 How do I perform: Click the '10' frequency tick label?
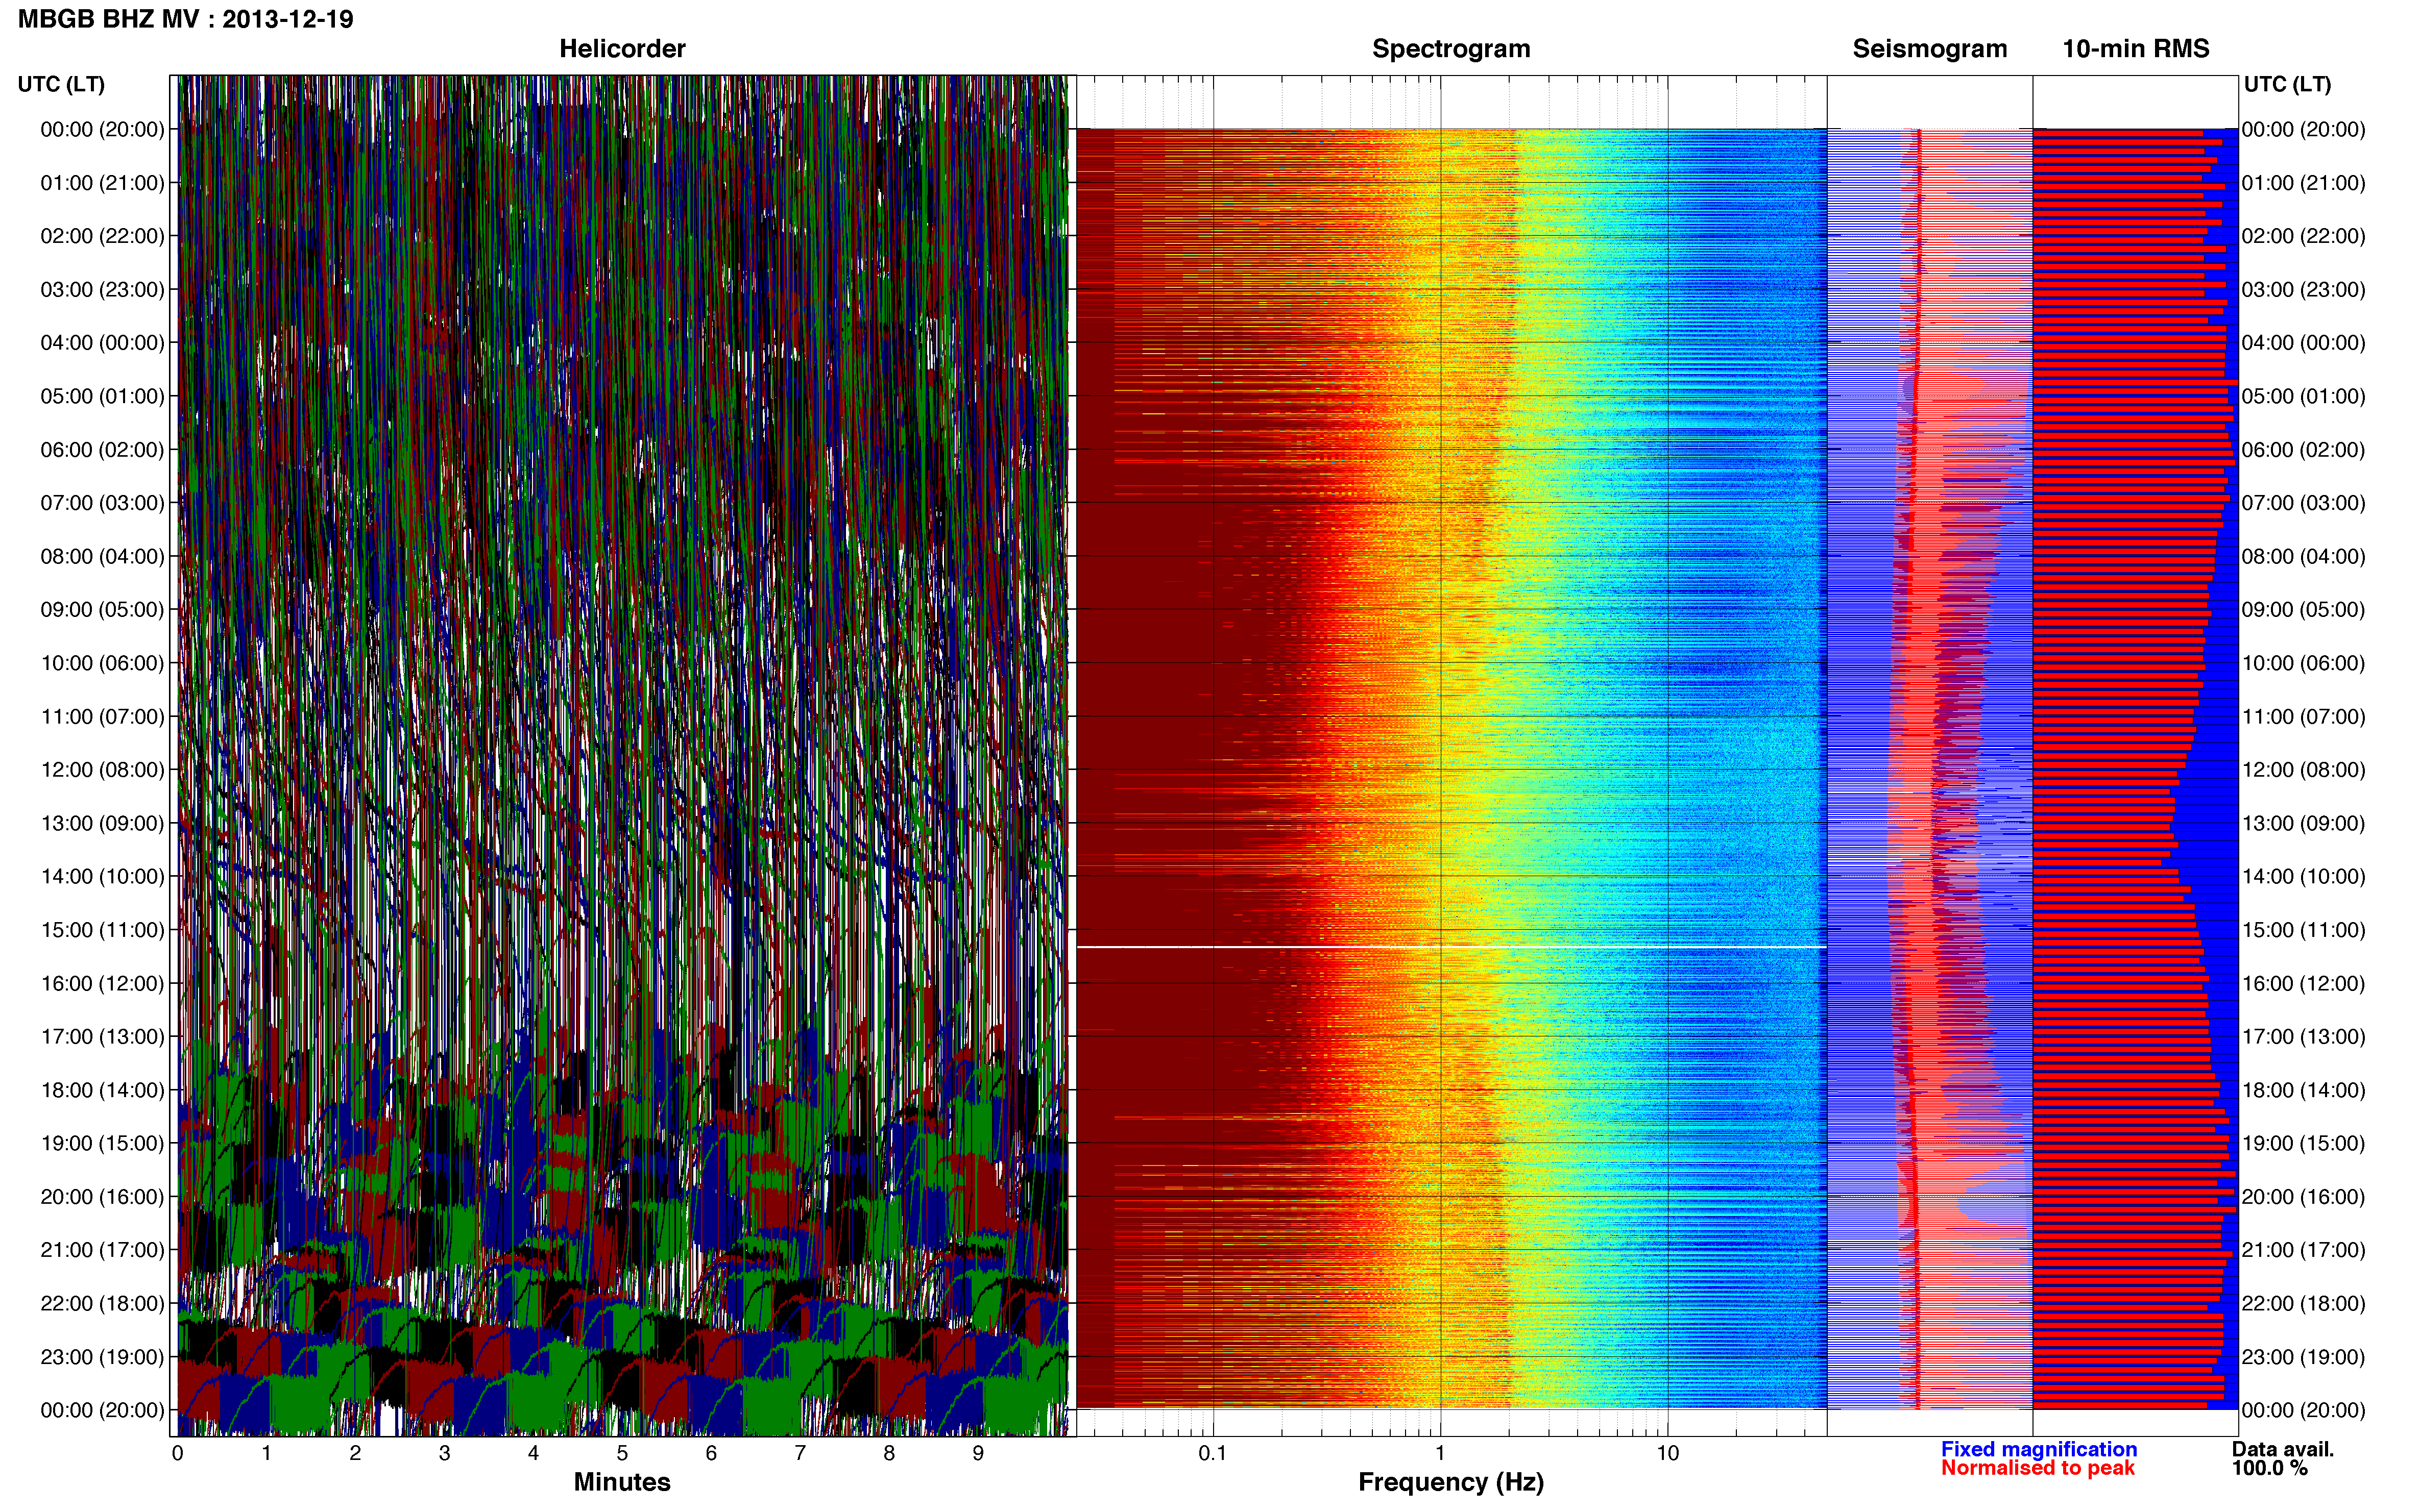tap(1667, 1453)
